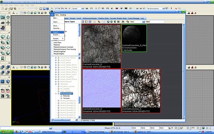
Task: Toggle the MorphTargetSet checkbox
Action: pyautogui.click(x=52, y=52)
